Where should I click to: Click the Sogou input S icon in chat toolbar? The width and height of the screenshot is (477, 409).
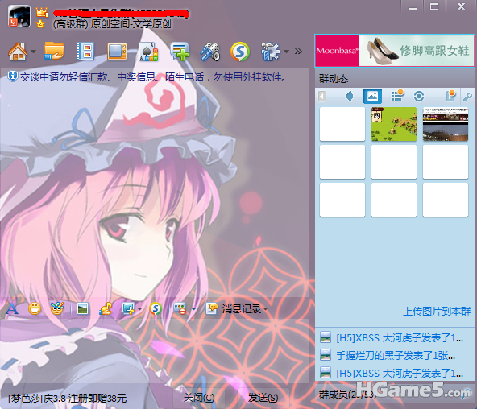pos(156,308)
